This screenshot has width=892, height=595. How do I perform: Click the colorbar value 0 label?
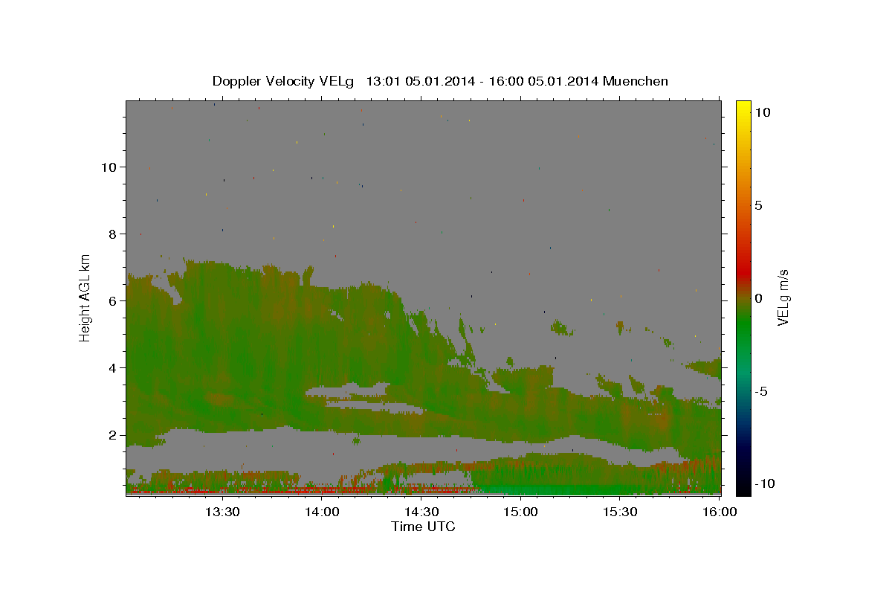[759, 298]
